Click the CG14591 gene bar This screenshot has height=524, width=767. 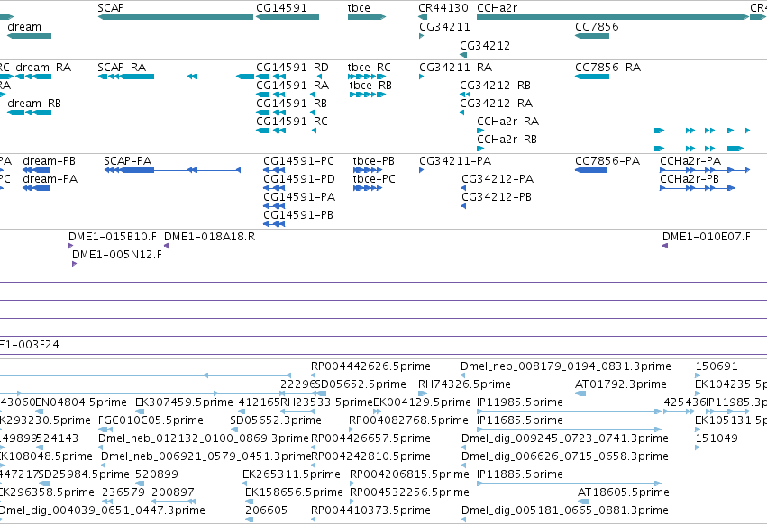(288, 17)
